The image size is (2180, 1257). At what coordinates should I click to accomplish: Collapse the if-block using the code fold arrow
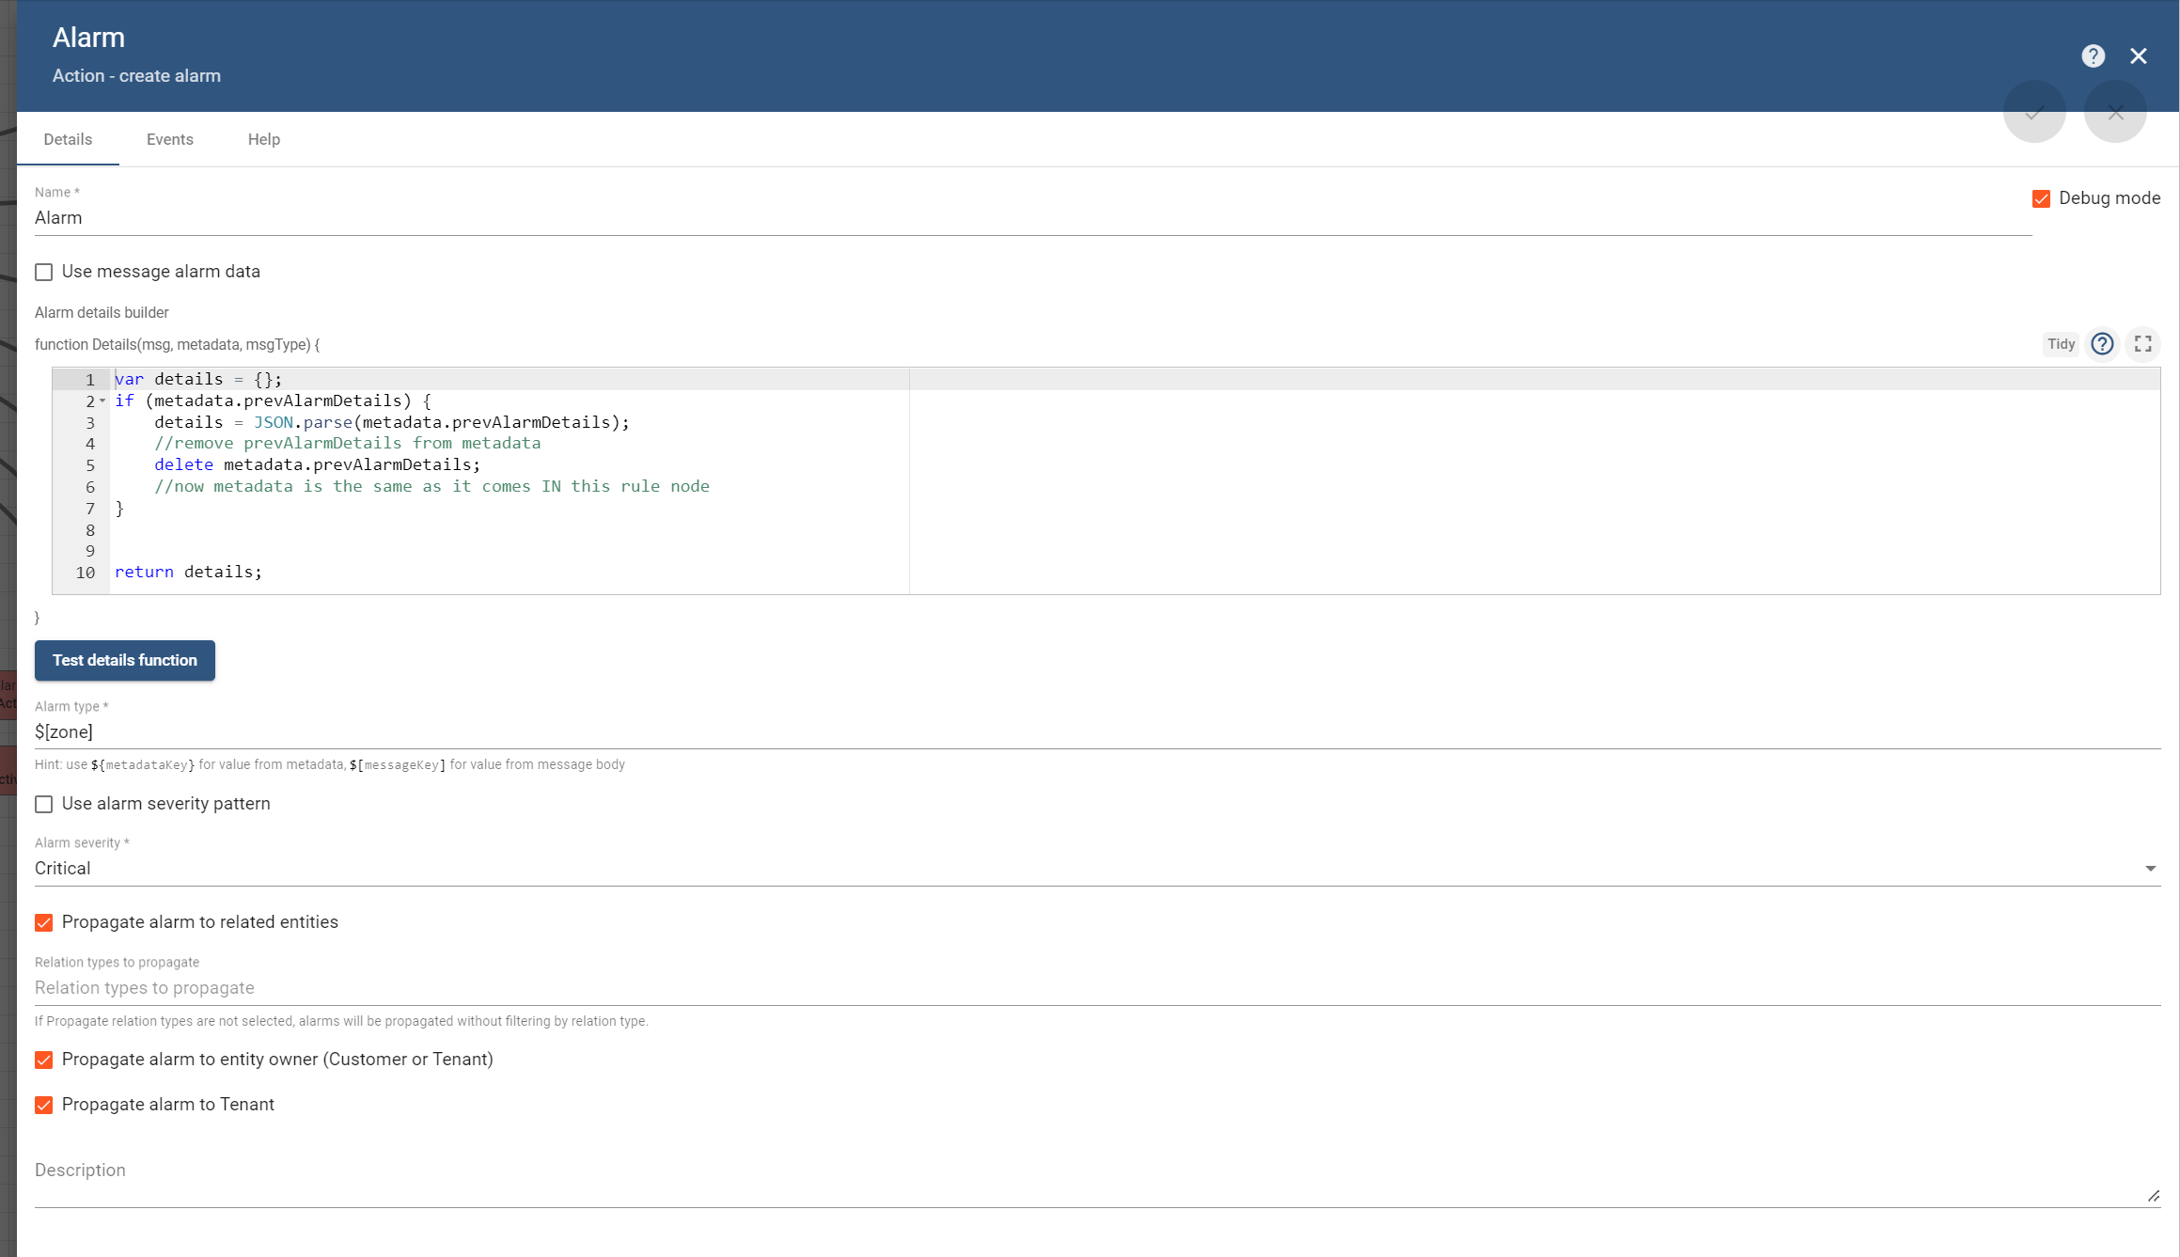[102, 401]
